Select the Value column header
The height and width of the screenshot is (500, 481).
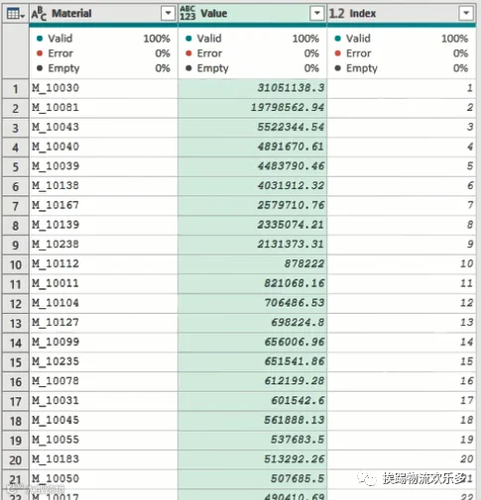point(253,14)
